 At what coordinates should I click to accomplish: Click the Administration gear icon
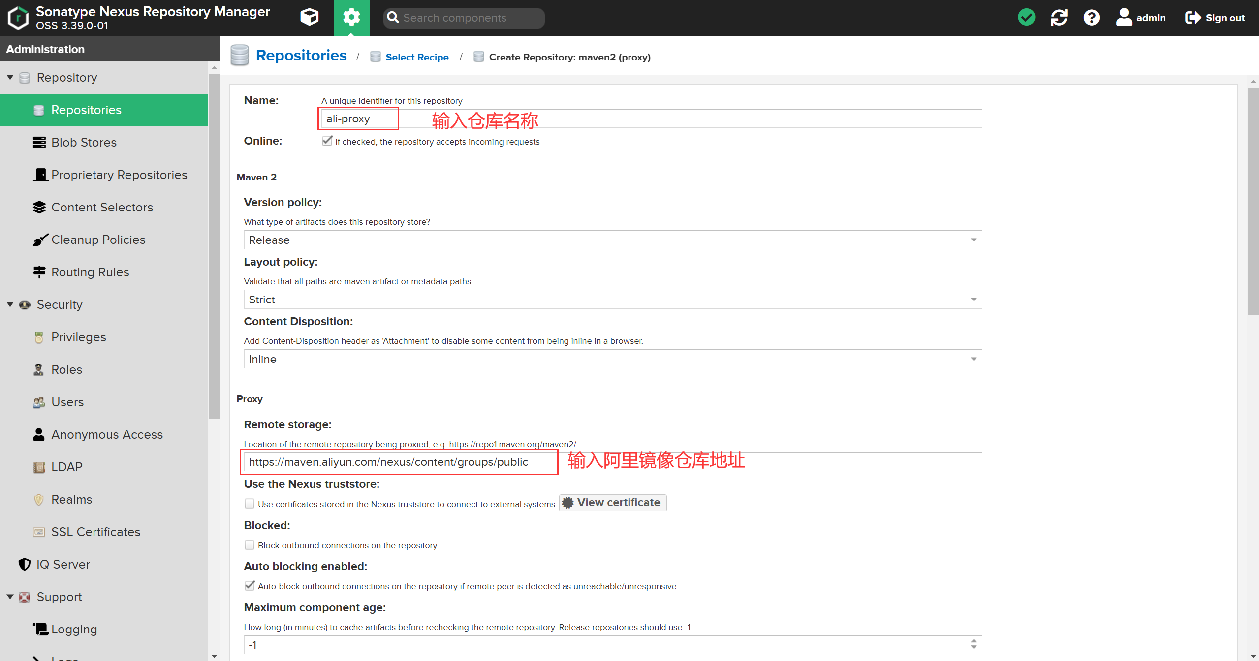click(x=351, y=18)
